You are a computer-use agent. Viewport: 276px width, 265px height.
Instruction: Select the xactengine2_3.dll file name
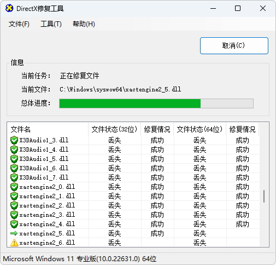47,215
